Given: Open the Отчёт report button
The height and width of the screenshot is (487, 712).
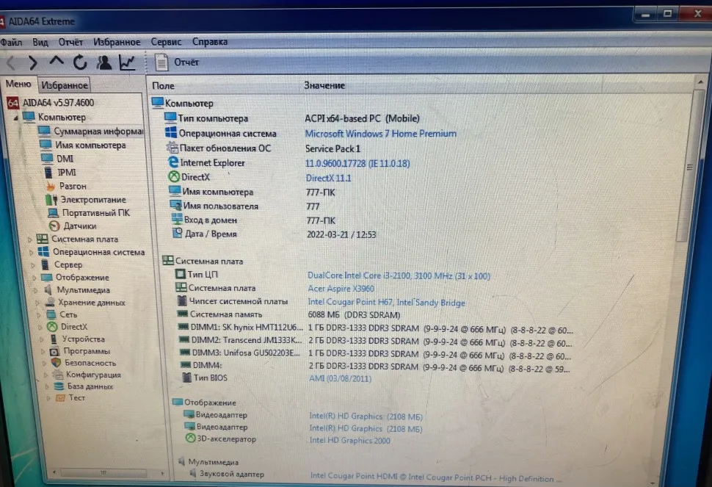Looking at the screenshot, I should tap(177, 62).
